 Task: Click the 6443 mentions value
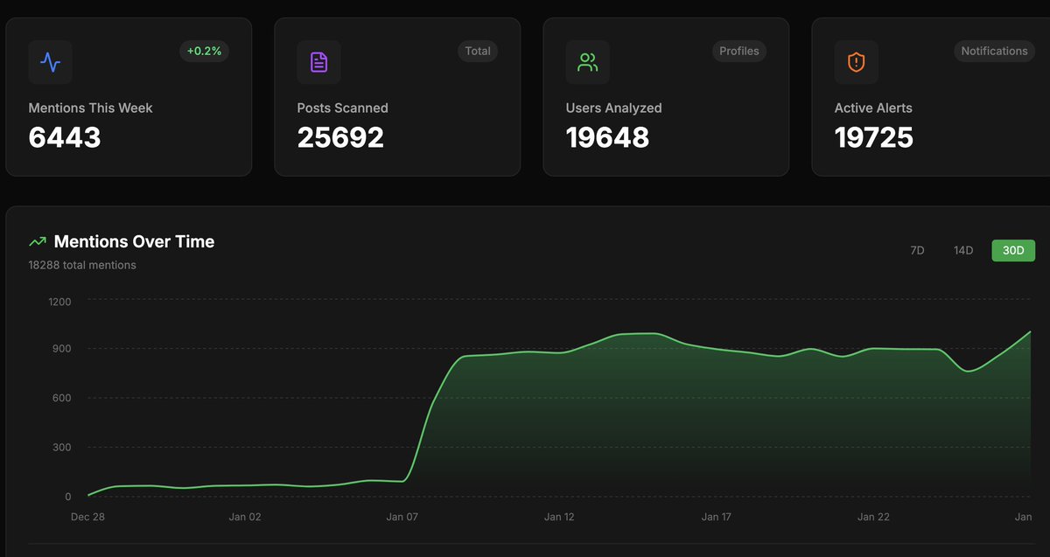(65, 137)
